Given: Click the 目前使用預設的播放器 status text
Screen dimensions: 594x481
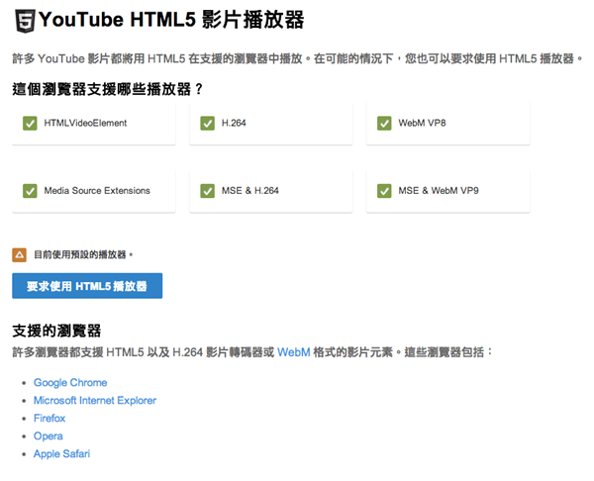Looking at the screenshot, I should click(x=83, y=254).
